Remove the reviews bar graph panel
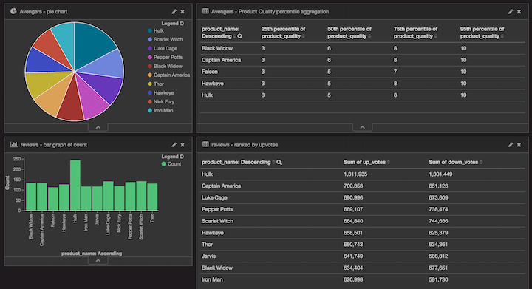Viewport: 532px width, 289px height. point(183,145)
